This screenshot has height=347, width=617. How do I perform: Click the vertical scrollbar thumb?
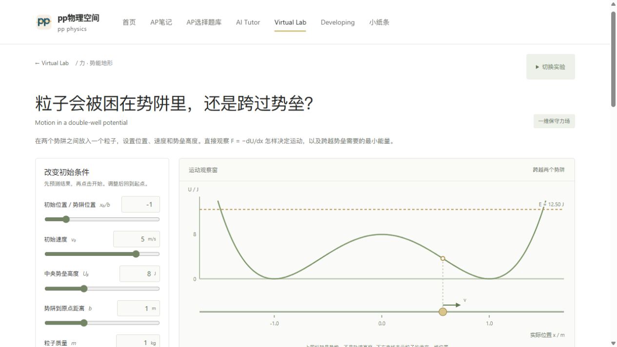click(x=613, y=59)
